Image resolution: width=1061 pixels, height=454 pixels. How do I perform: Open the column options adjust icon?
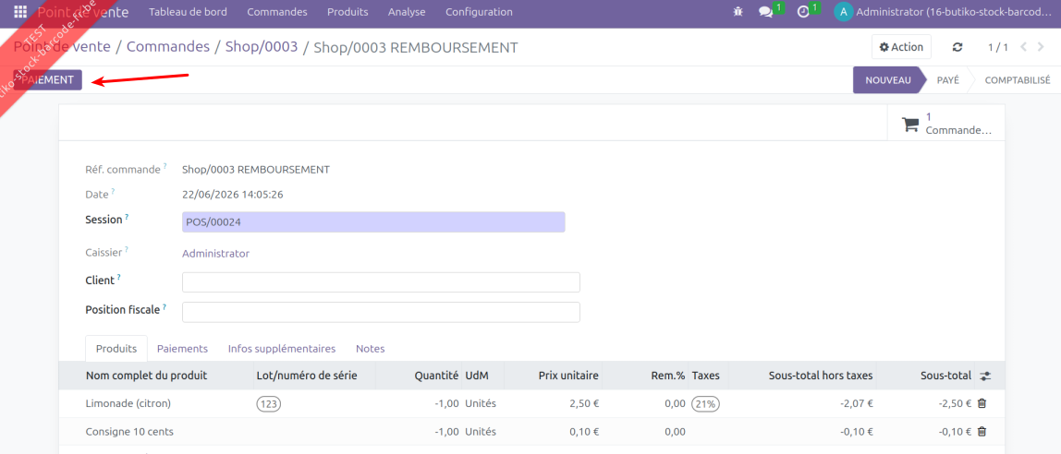coord(985,376)
